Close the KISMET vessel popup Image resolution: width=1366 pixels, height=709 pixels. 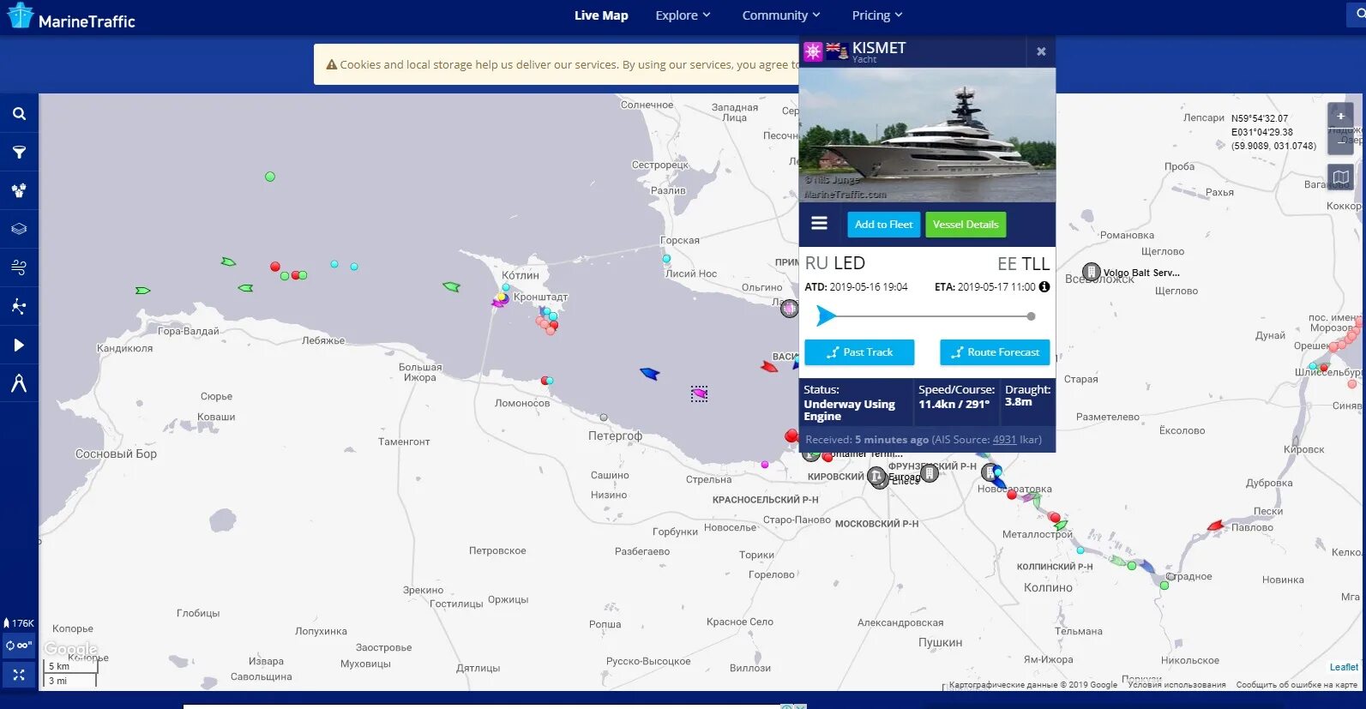[x=1041, y=51]
